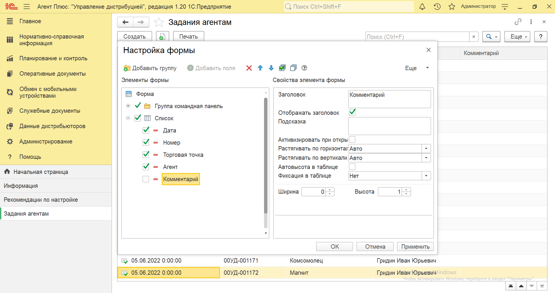Image resolution: width=555 pixels, height=293 pixels.
Task: Move one row down in list
Action: (x=532, y=286)
